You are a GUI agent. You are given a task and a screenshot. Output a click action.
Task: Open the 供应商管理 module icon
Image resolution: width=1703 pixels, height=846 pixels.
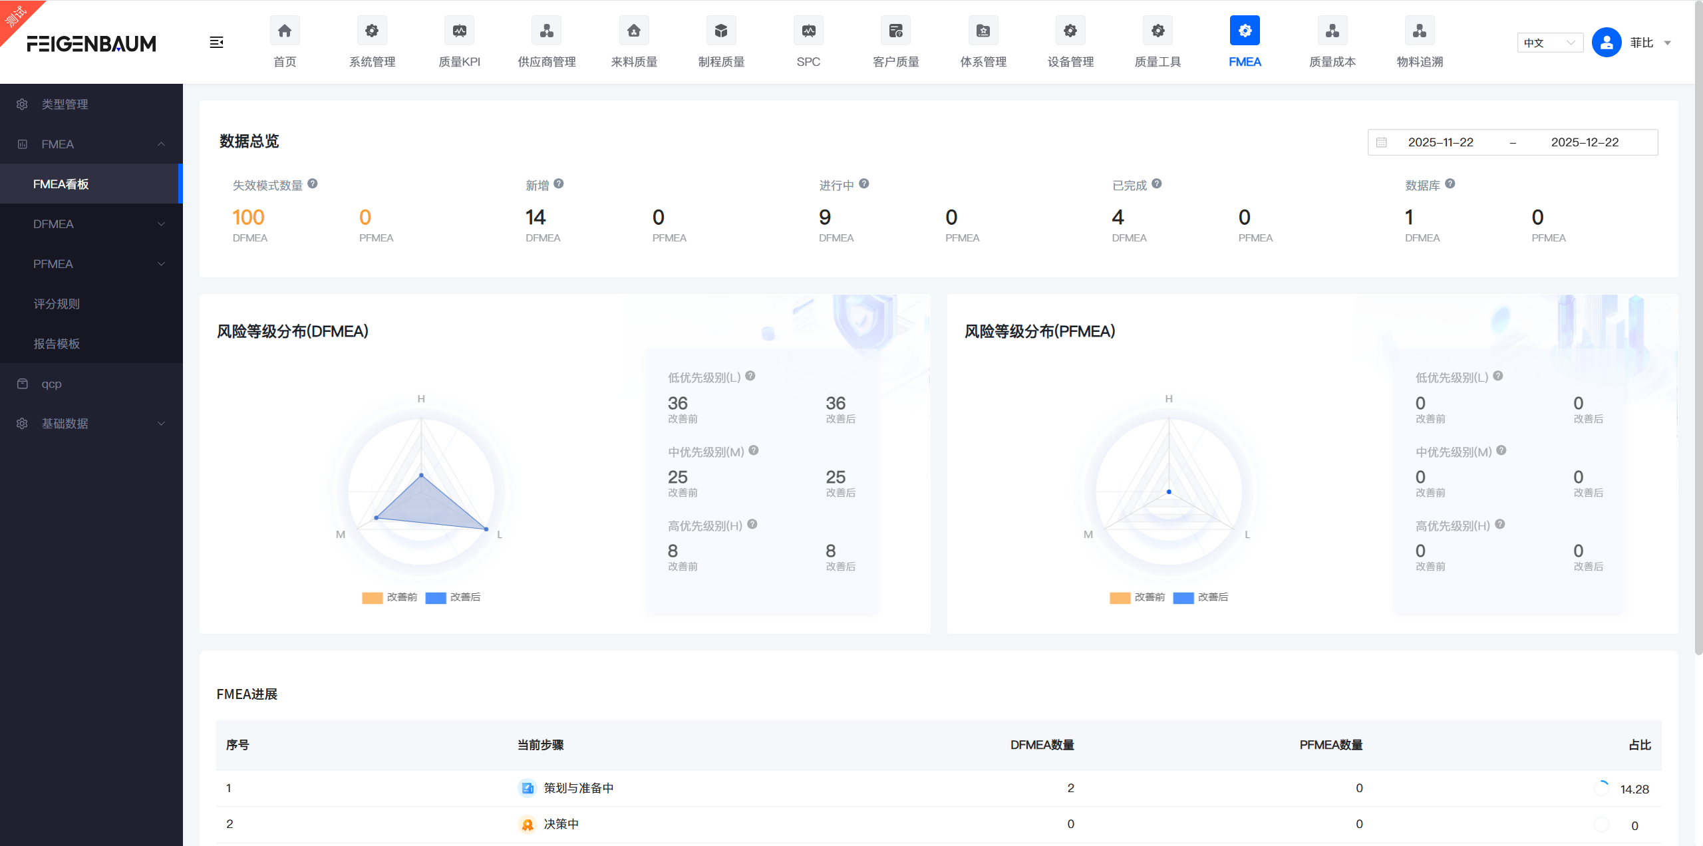546,31
